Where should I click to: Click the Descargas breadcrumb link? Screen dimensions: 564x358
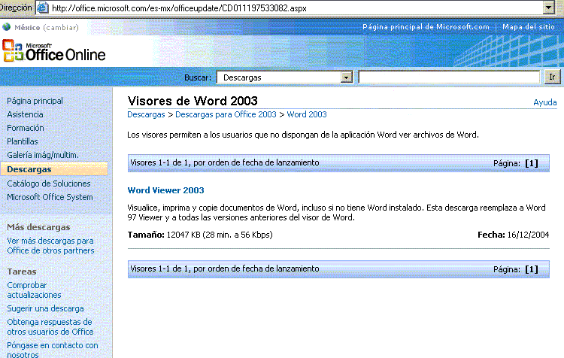[146, 114]
